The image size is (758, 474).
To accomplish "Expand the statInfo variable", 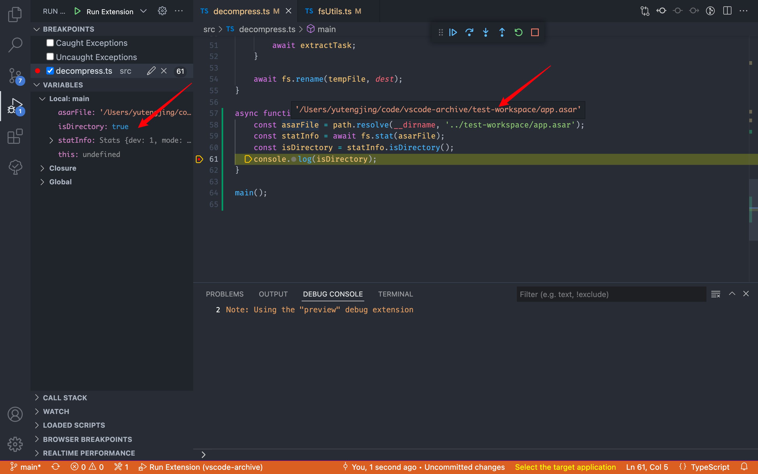I will coord(51,140).
